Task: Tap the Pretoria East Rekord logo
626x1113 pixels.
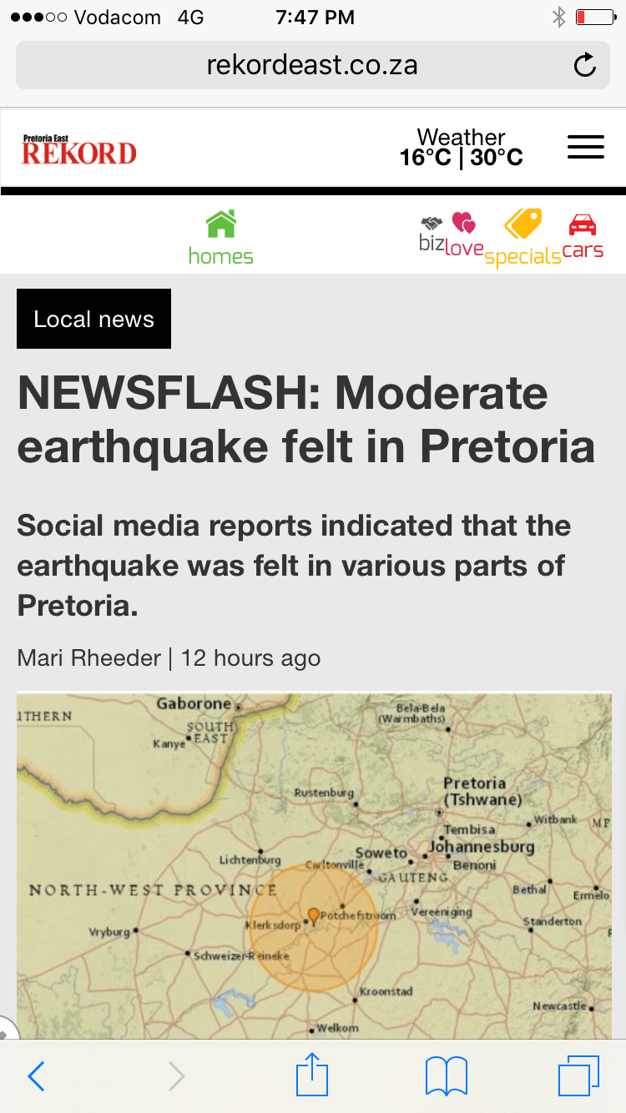Action: coord(79,149)
